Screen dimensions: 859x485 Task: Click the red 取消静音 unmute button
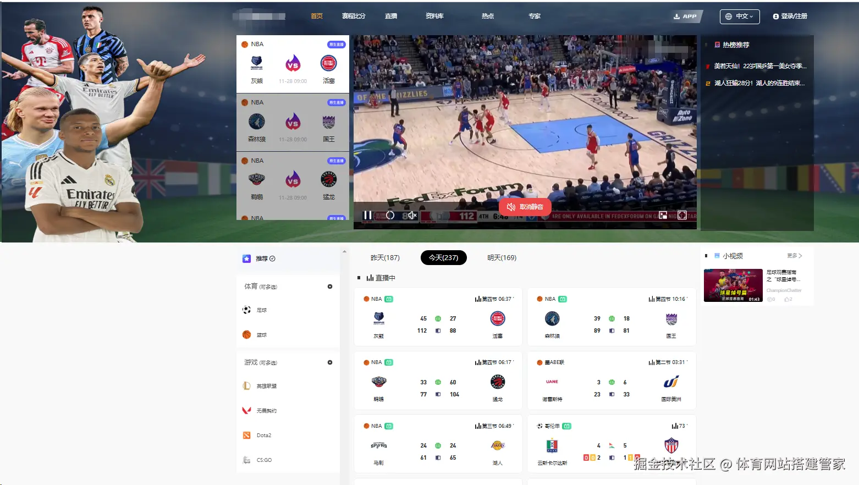[525, 207]
